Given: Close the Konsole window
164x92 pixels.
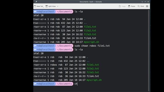Looking at the screenshot, I should click(x=148, y=2).
